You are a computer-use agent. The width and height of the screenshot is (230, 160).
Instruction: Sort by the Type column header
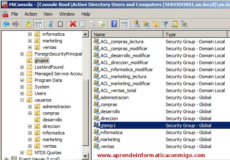click(x=195, y=35)
